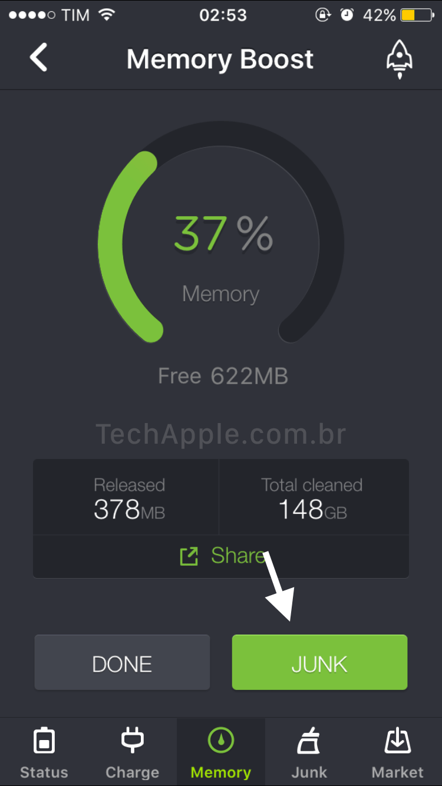Open the Charge tab
Viewport: 442px width, 786px height.
(132, 752)
